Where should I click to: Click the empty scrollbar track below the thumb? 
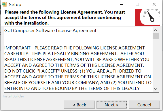pyautogui.click(x=156, y=63)
